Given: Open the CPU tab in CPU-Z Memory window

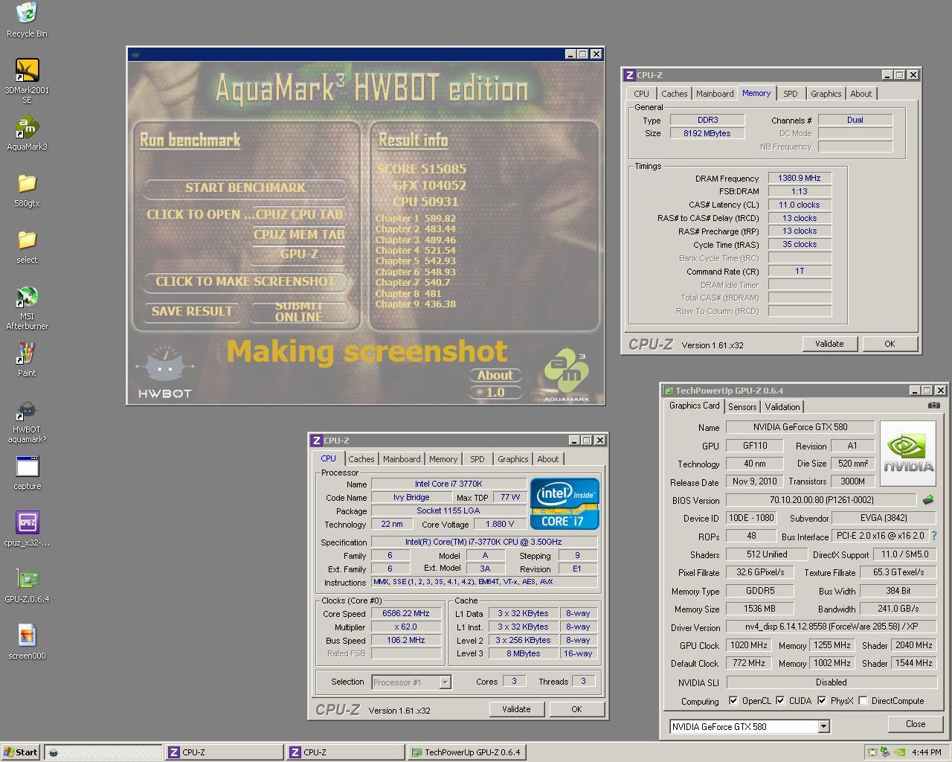Looking at the screenshot, I should point(642,94).
